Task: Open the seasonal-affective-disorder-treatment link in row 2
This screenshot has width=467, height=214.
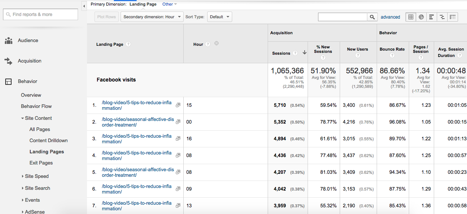Action: click(x=138, y=122)
